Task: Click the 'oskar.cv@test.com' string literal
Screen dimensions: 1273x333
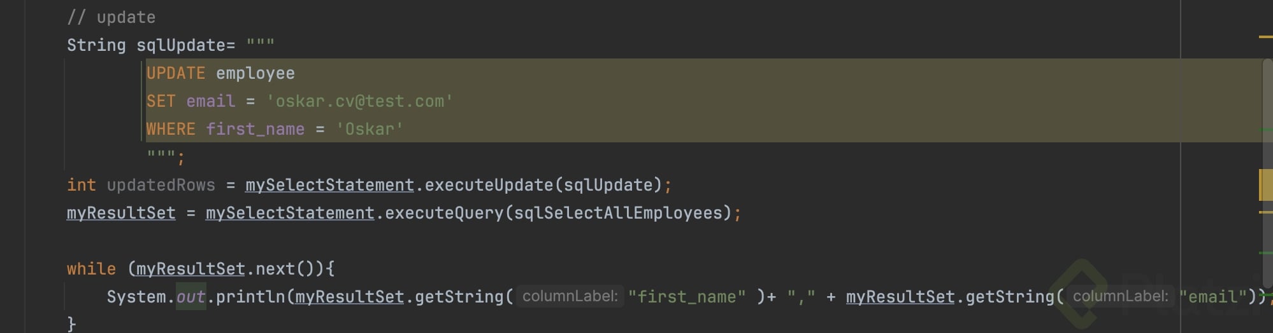Action: [359, 101]
